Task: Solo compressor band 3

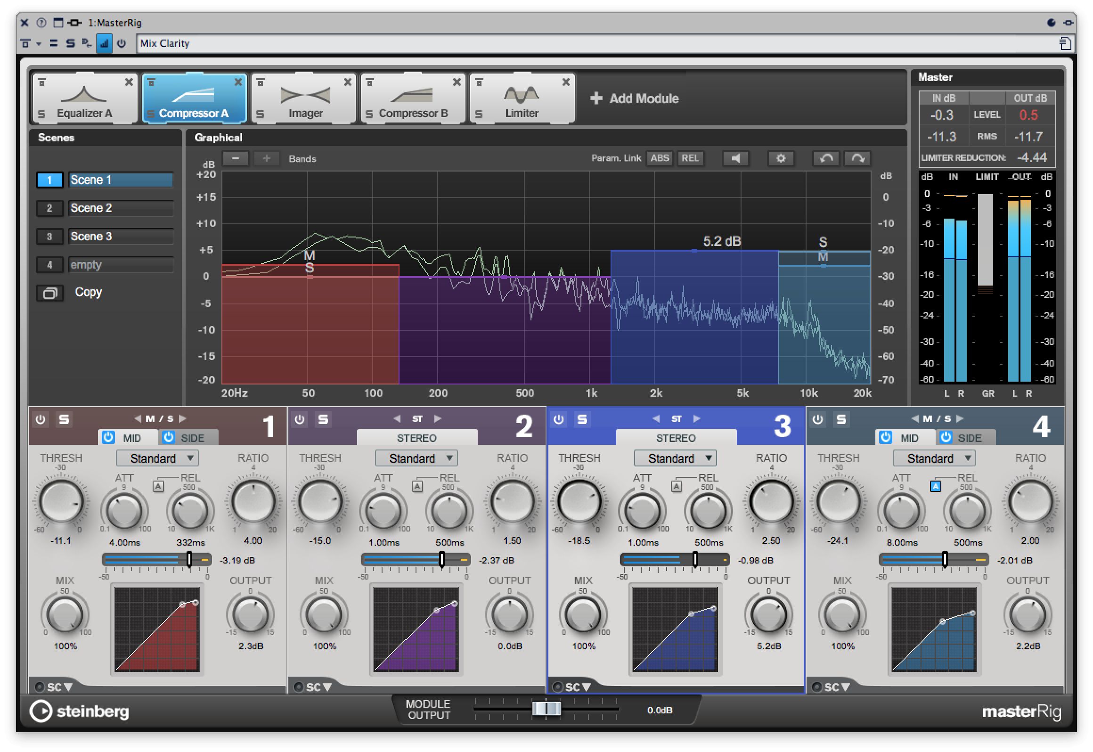Action: (582, 419)
